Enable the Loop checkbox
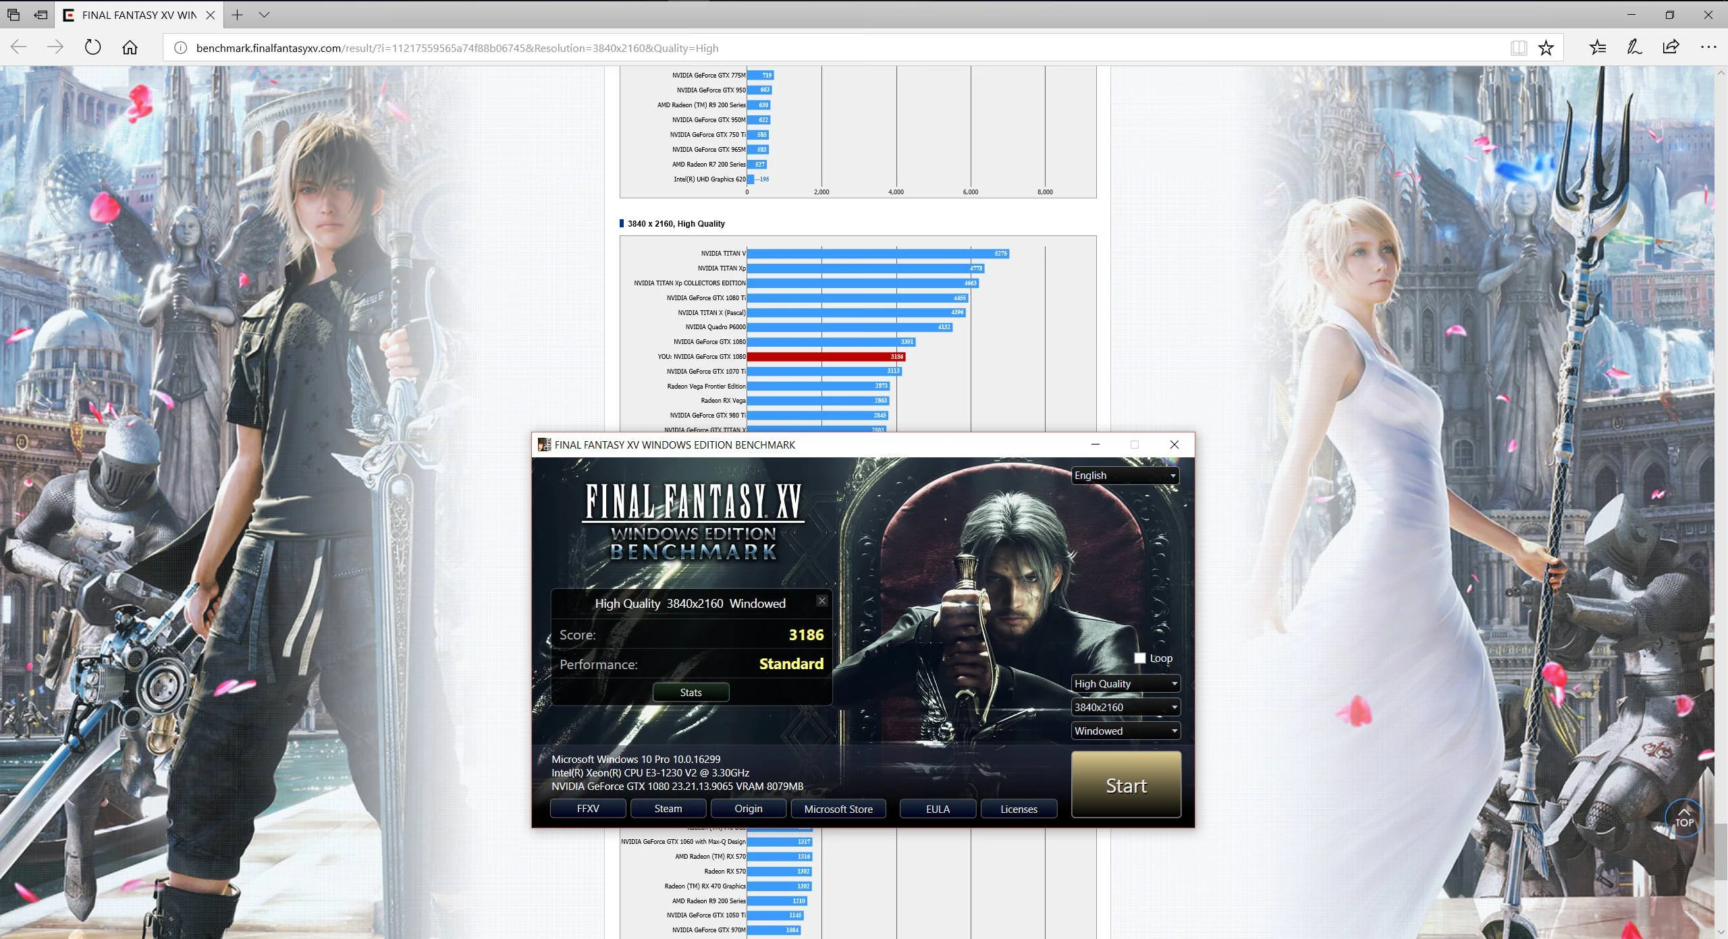 coord(1140,658)
